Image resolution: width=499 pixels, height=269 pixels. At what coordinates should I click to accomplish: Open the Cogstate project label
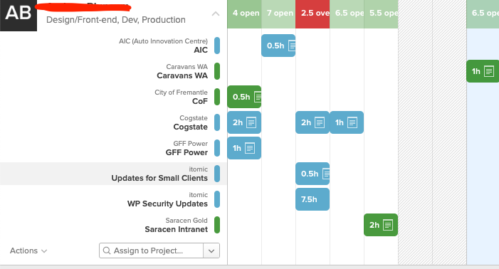point(190,122)
